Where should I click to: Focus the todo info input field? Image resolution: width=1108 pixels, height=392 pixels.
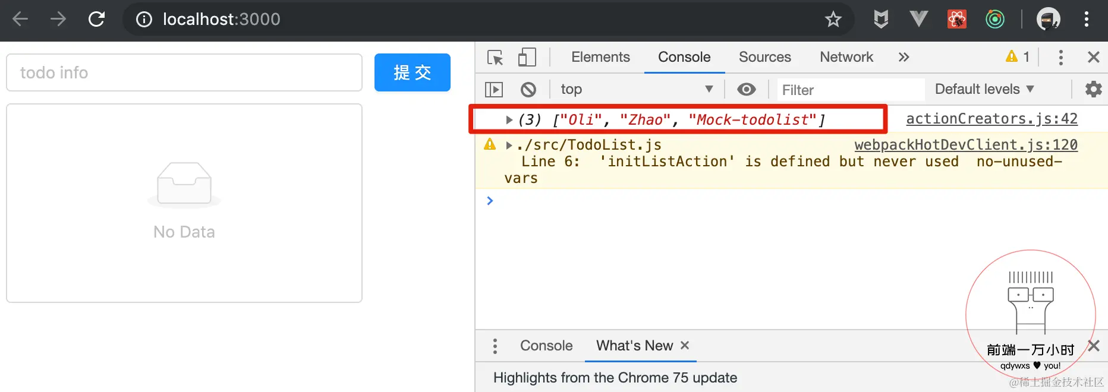click(184, 72)
